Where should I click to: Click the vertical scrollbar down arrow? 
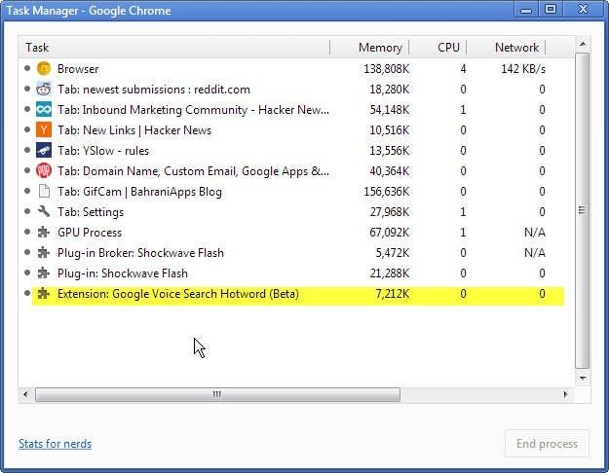click(x=582, y=378)
